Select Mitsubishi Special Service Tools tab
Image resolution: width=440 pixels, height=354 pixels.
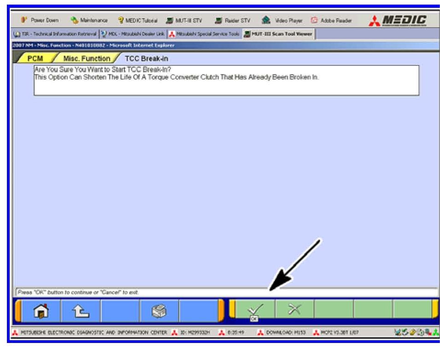click(x=204, y=34)
